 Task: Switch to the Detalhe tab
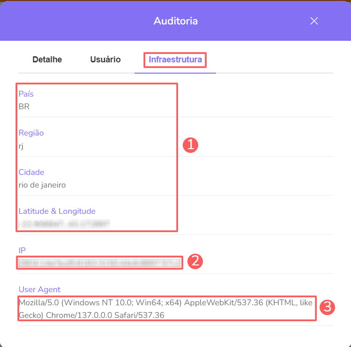47,60
